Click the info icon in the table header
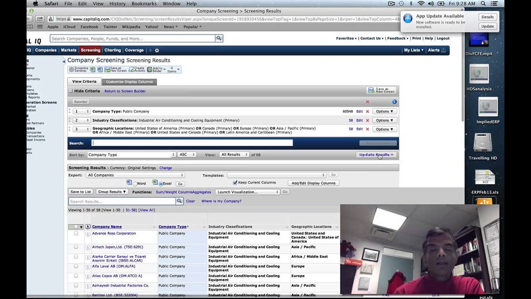 [88, 227]
